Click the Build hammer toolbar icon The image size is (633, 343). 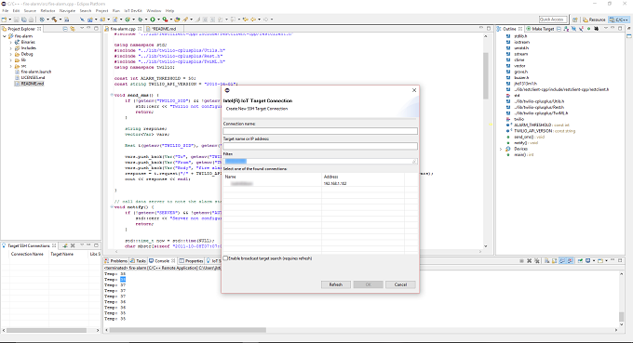pyautogui.click(x=54, y=20)
